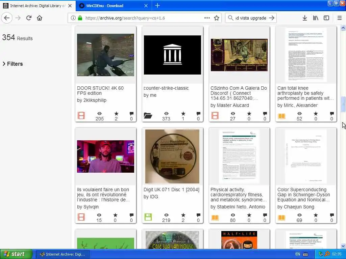Click 'Can total knee arthroplasty' title

(x=305, y=93)
